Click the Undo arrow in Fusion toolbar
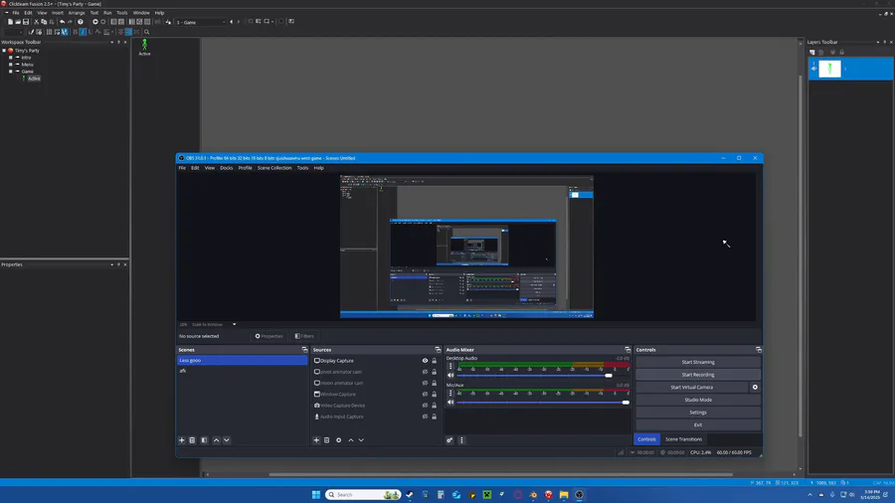The image size is (895, 503). point(63,22)
